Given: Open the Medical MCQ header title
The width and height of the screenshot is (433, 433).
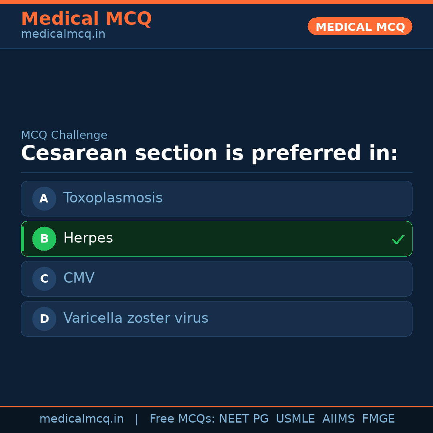Looking at the screenshot, I should point(86,19).
